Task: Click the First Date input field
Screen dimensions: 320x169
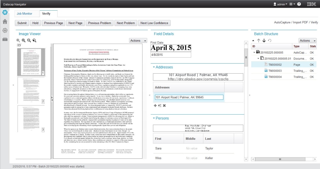Action: pos(171,55)
